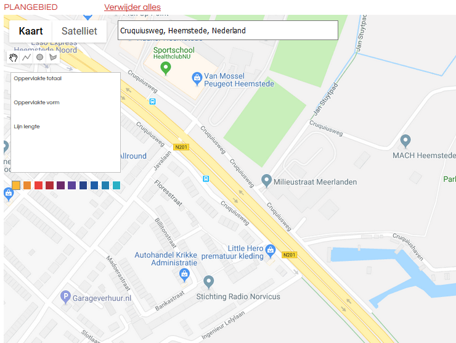Choose the polyline drawing tool
Screen dimensions: 456x343
[26, 57]
